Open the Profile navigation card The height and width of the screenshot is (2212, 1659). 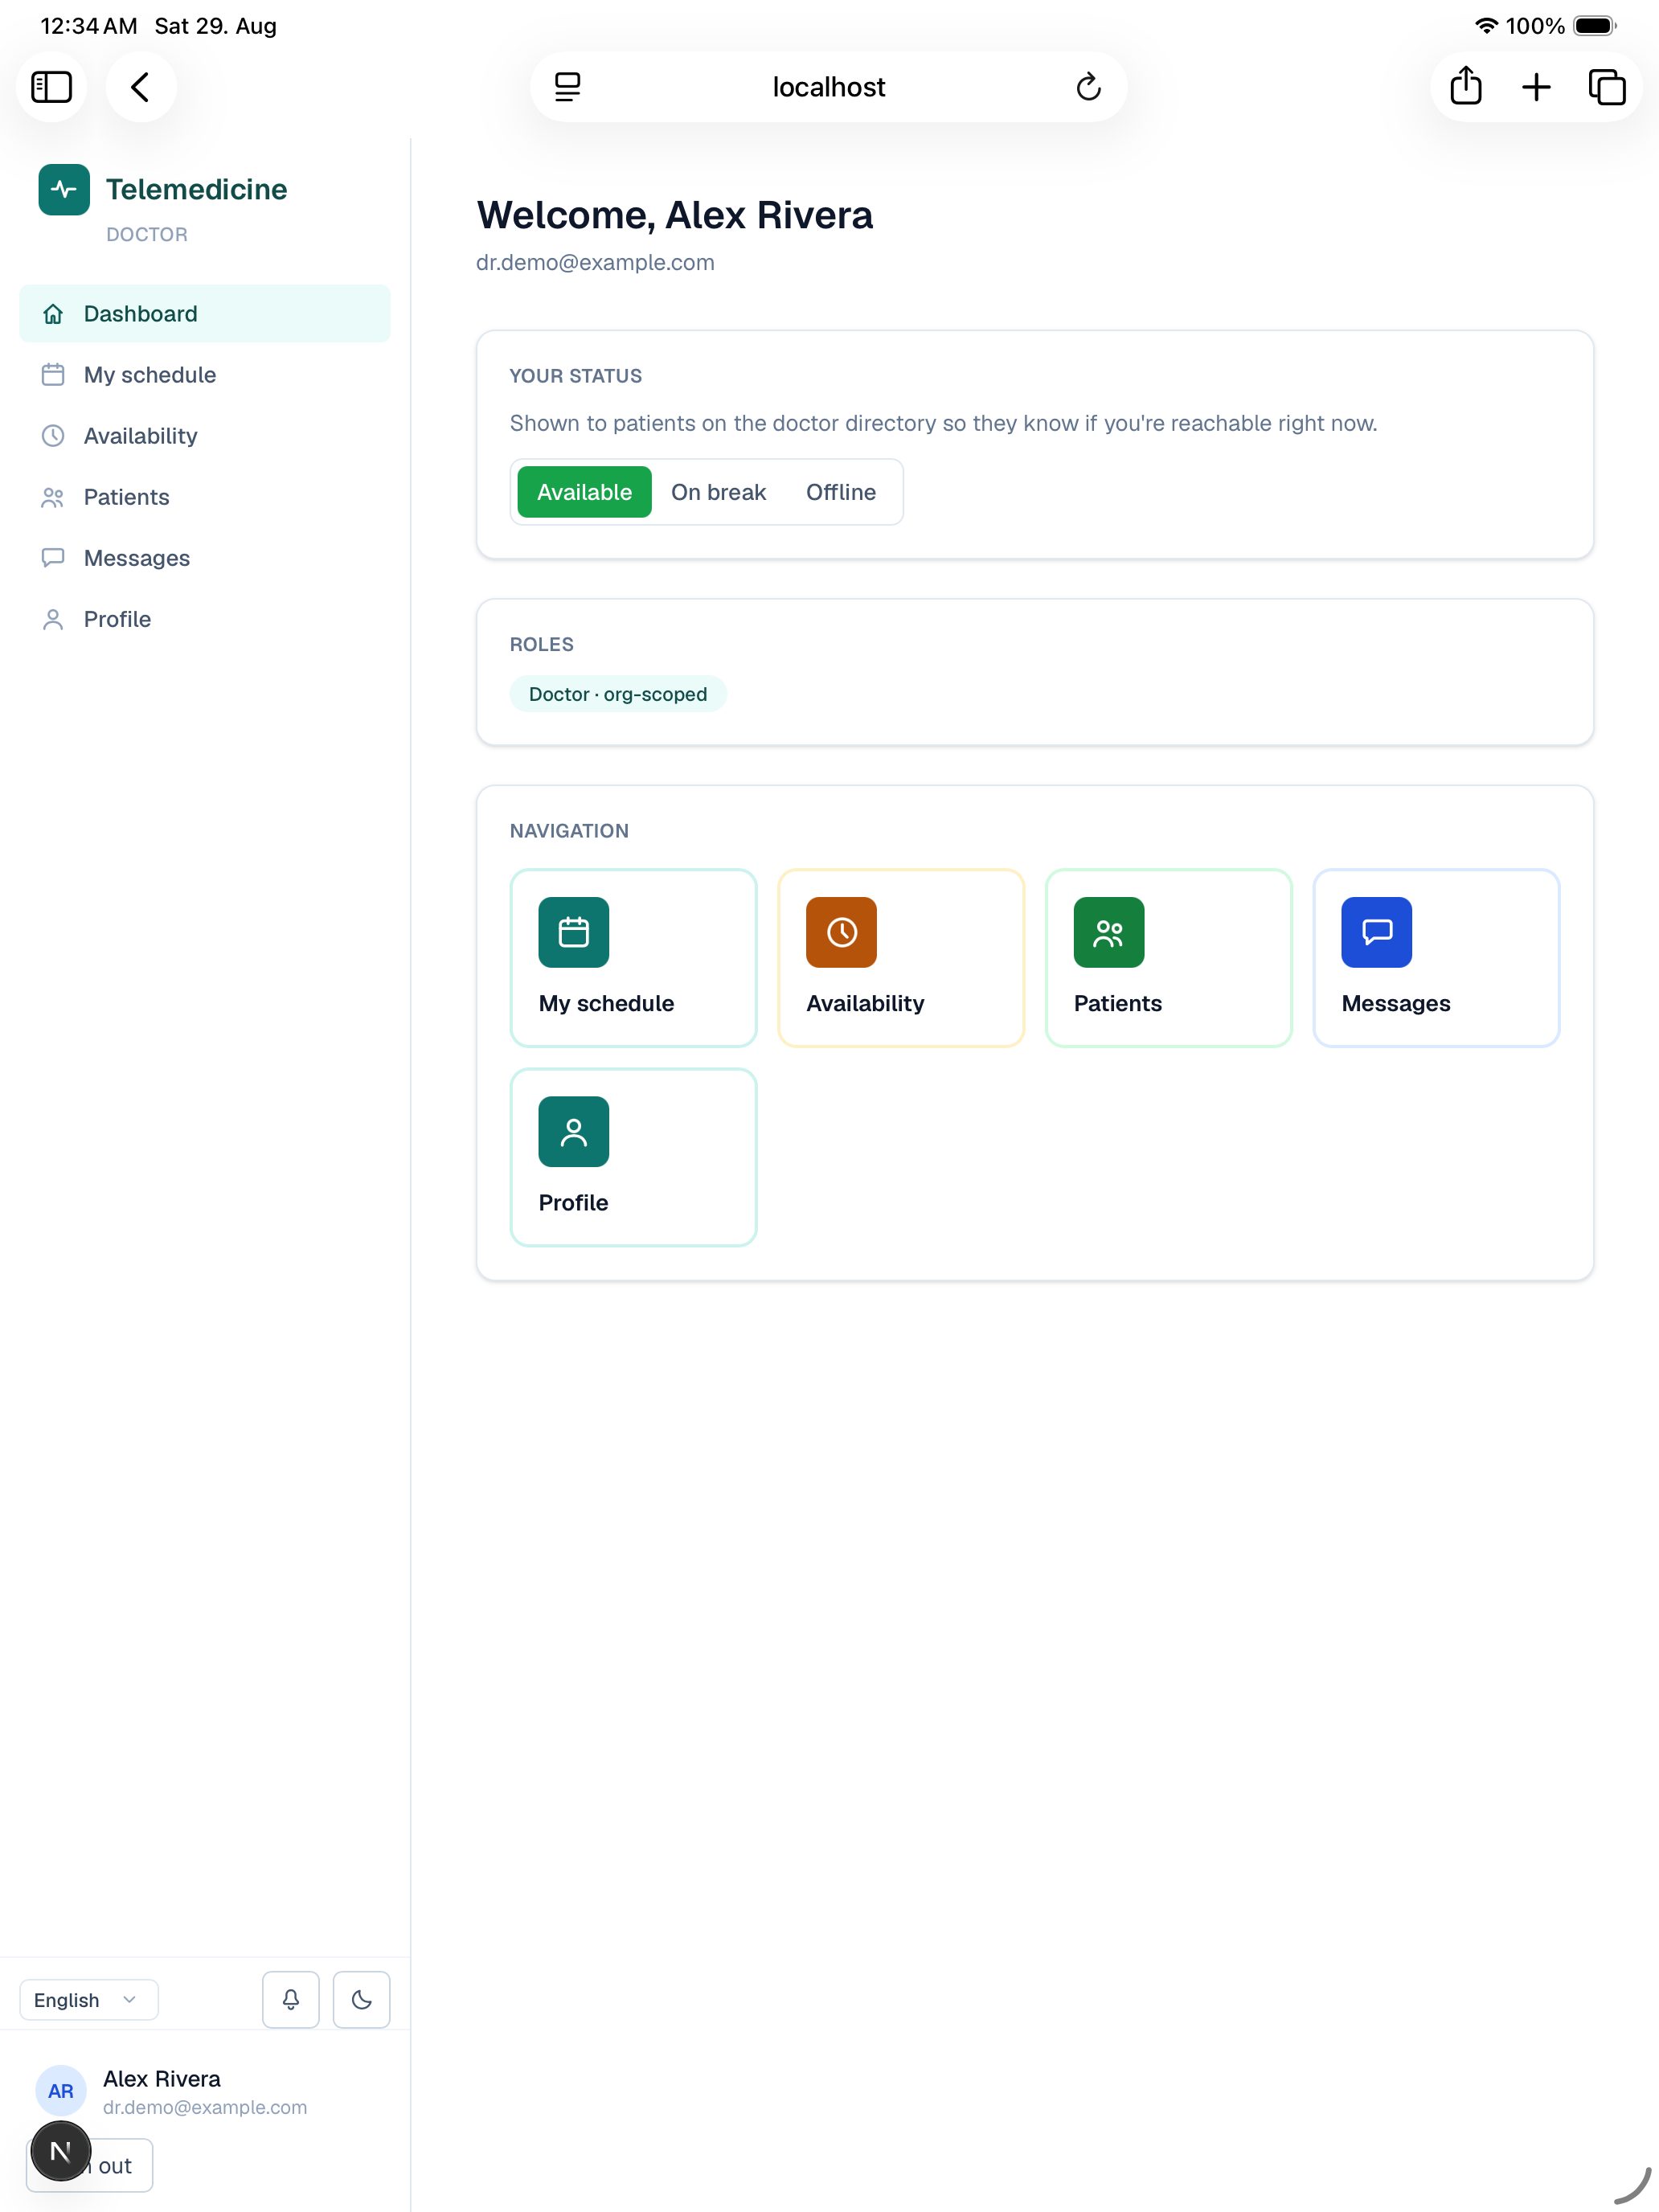click(x=634, y=1157)
